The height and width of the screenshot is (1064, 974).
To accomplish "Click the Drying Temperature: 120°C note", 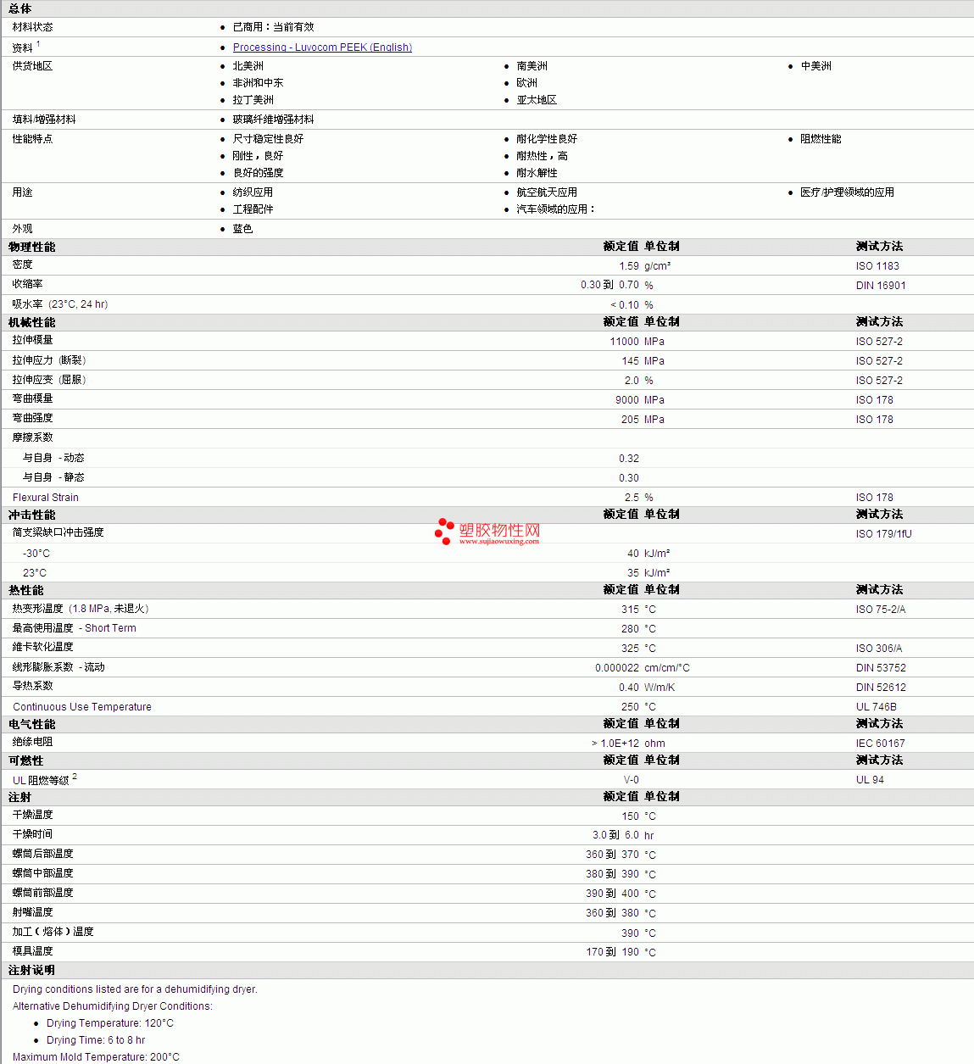I will tap(110, 1023).
